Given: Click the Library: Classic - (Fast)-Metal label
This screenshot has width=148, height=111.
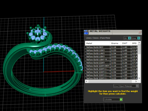Looking at the screenshot, I should click(x=98, y=38).
